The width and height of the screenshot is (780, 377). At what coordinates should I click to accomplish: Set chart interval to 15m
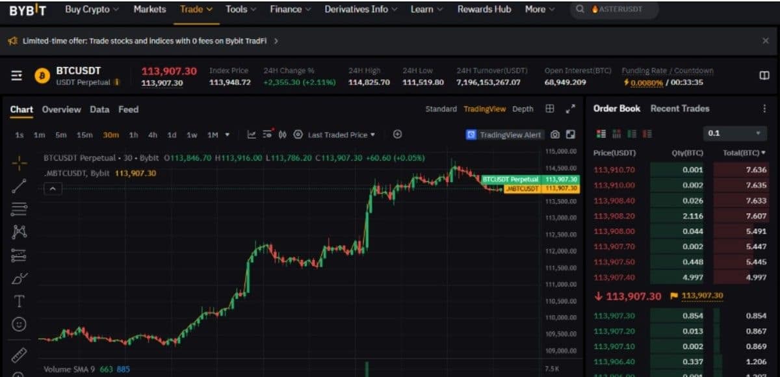click(x=84, y=135)
